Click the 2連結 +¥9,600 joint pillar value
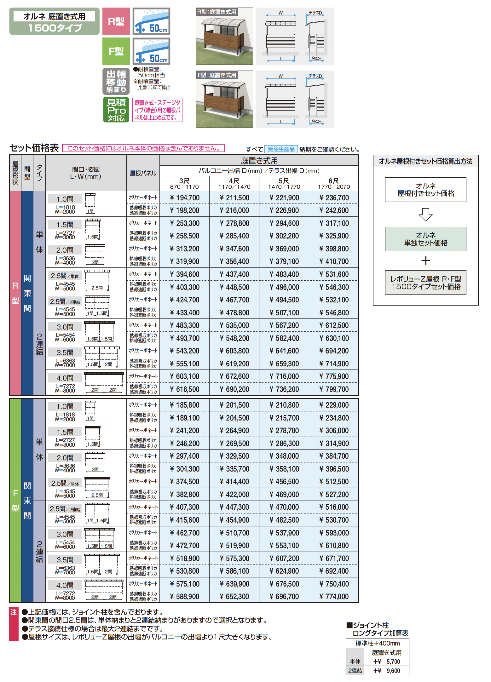 [x=386, y=671]
